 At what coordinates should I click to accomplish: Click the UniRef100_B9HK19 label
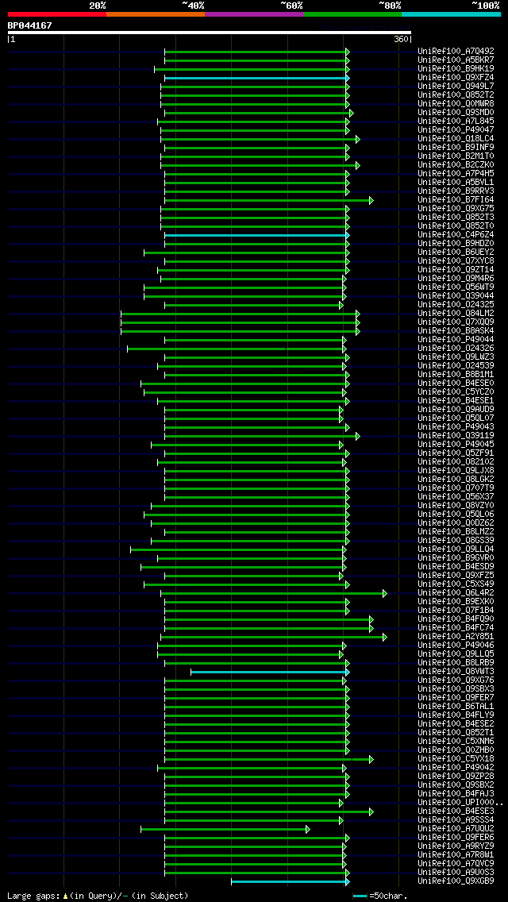456,68
